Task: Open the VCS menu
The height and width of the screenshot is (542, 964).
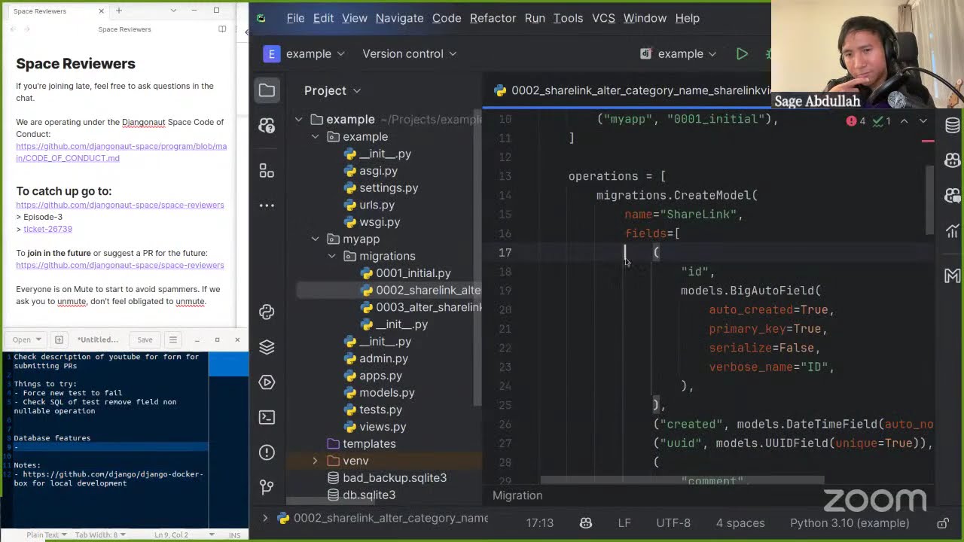Action: (603, 18)
